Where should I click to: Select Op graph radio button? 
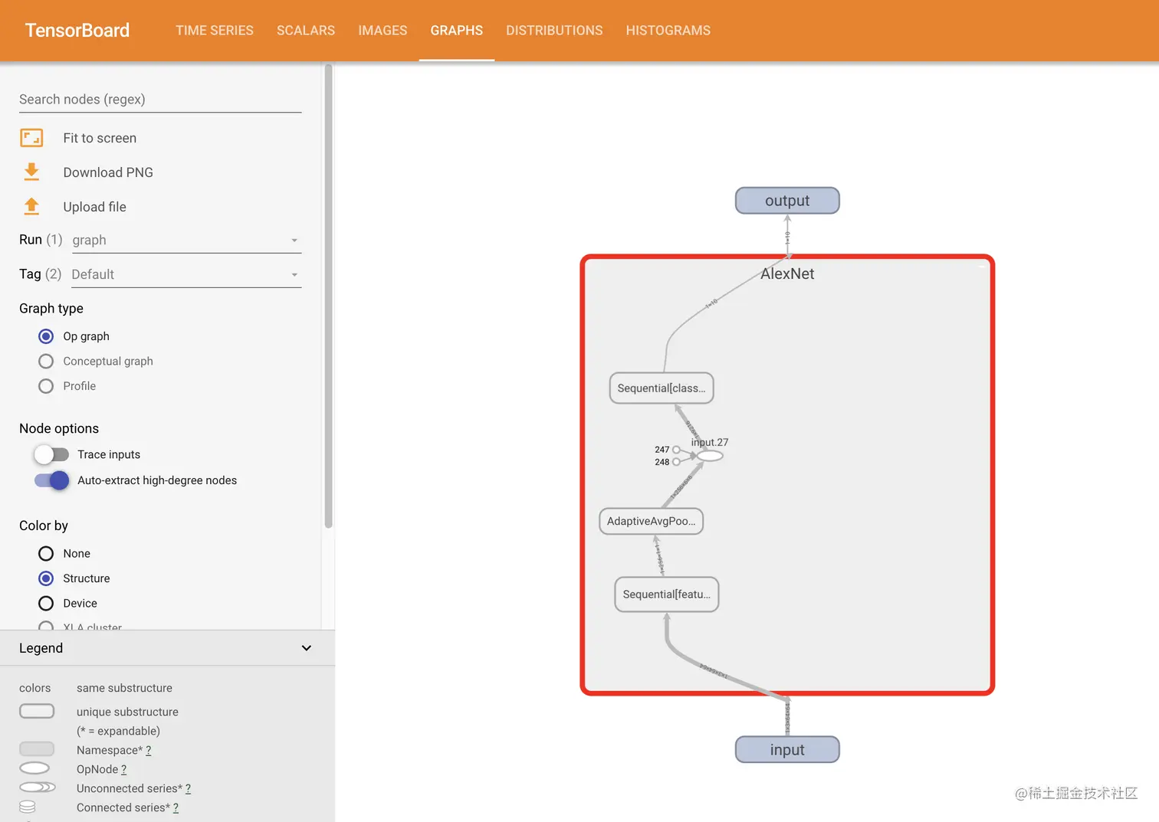click(x=46, y=336)
